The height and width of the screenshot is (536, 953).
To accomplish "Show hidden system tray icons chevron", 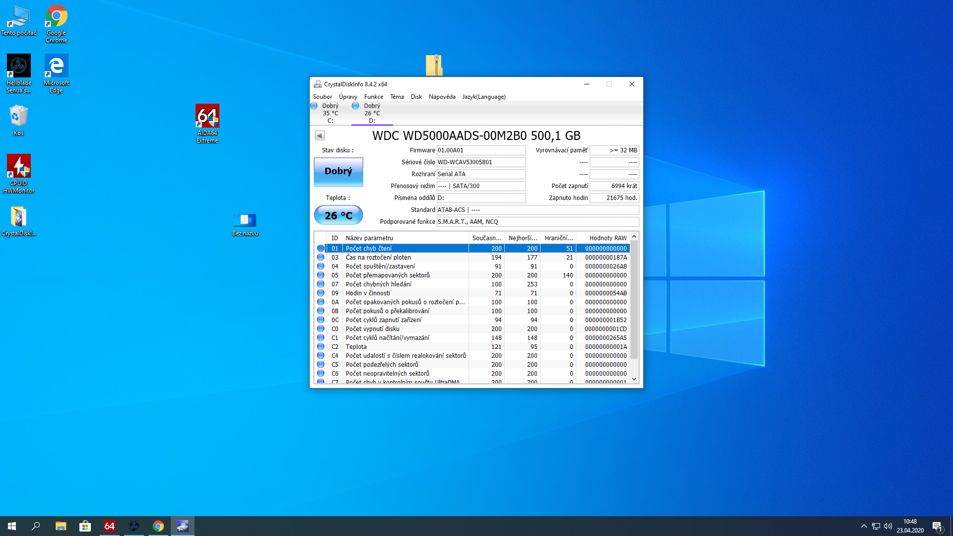I will click(x=864, y=526).
